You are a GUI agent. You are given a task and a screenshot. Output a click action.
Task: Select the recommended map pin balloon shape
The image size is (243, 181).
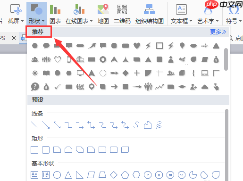pyautogui.click(x=182, y=46)
